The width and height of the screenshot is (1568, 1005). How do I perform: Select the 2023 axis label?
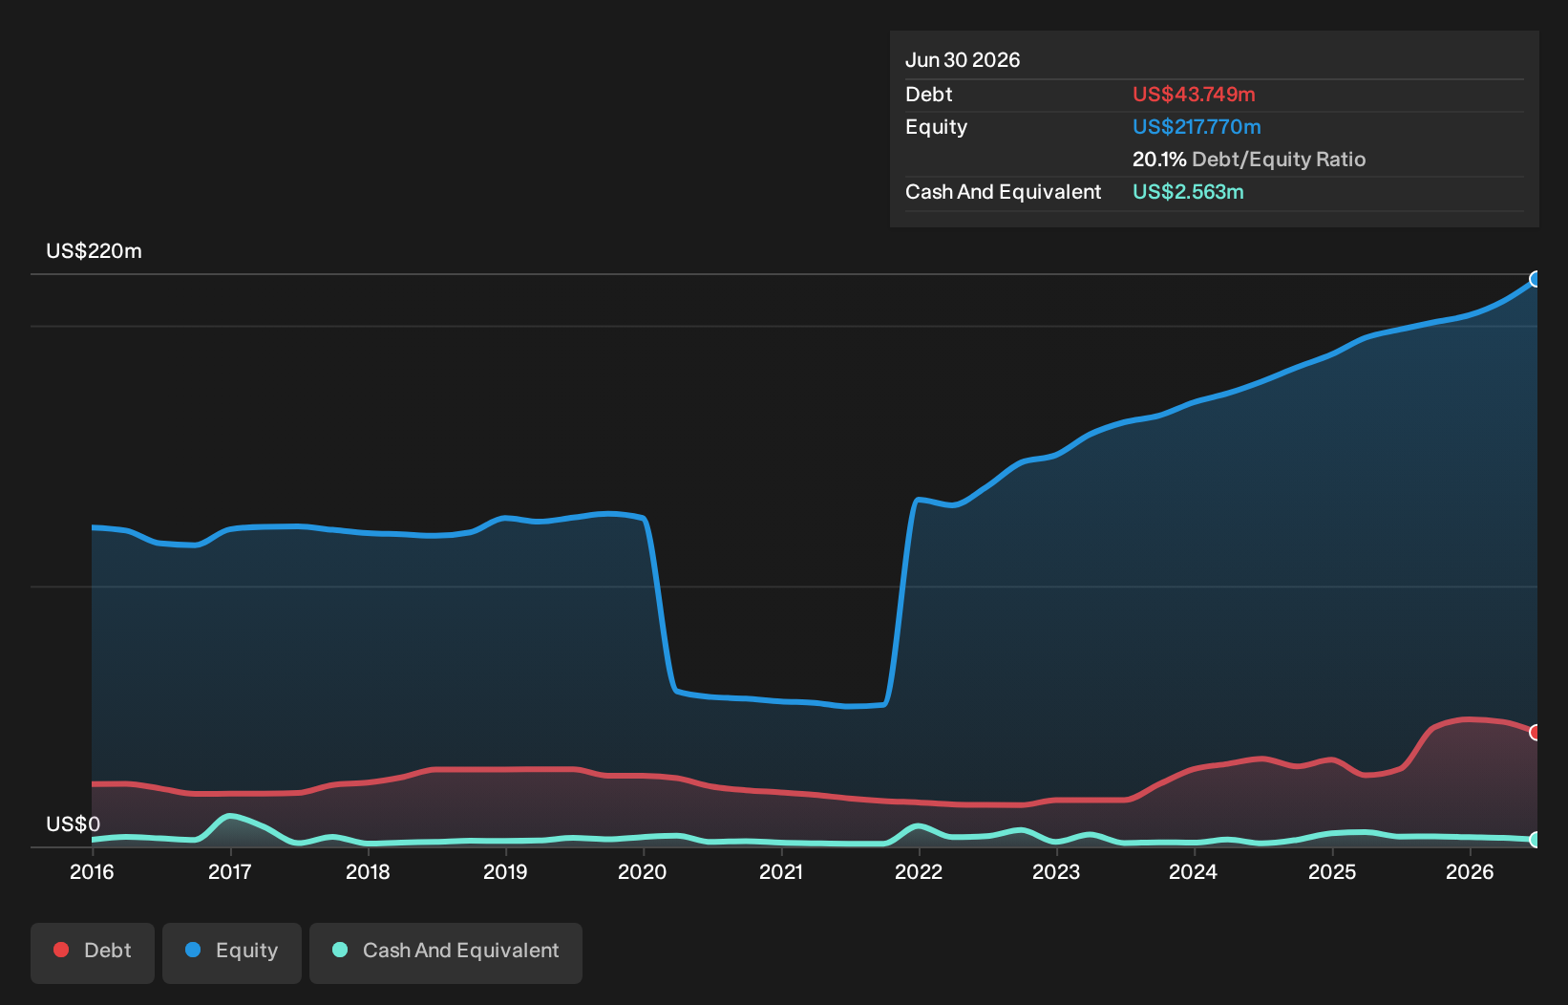pyautogui.click(x=1056, y=872)
